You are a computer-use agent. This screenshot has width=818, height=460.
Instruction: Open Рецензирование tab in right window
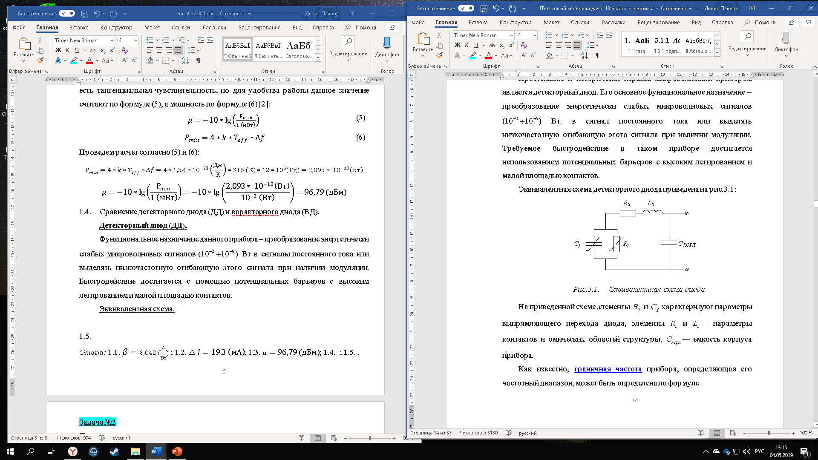point(658,22)
